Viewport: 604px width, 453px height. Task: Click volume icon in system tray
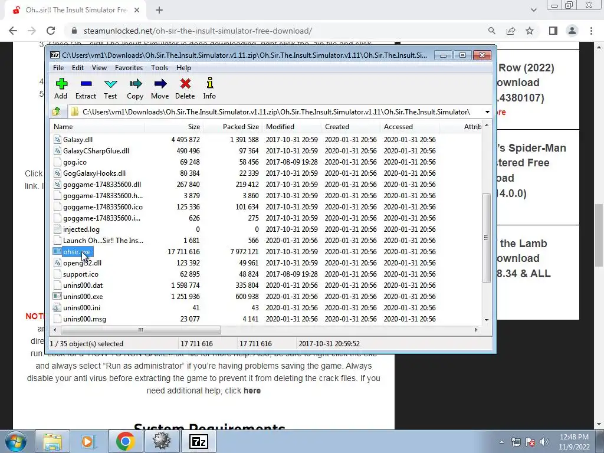tap(544, 442)
